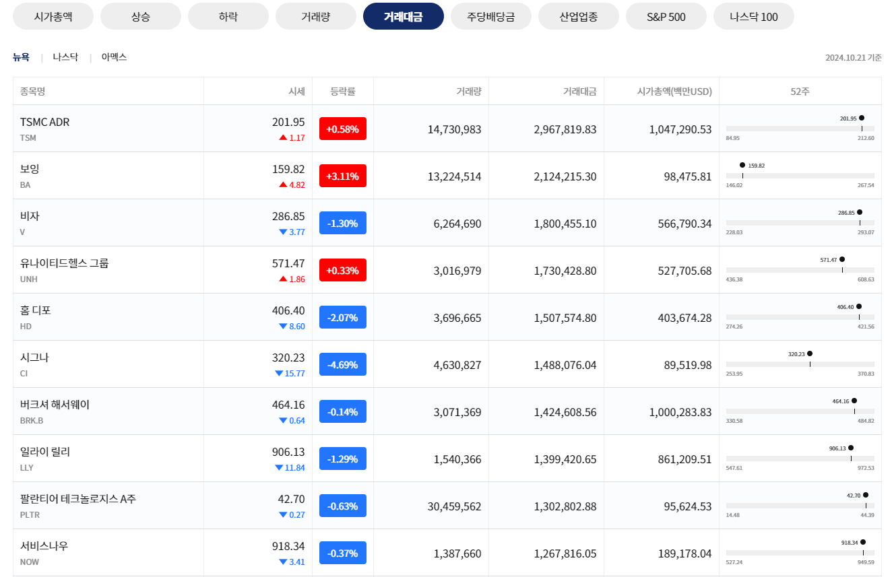Open the 유나이티드헬스 그룹 stock page

point(64,263)
